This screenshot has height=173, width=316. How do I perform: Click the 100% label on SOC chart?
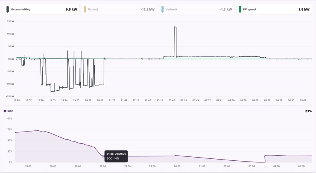(x=9, y=118)
